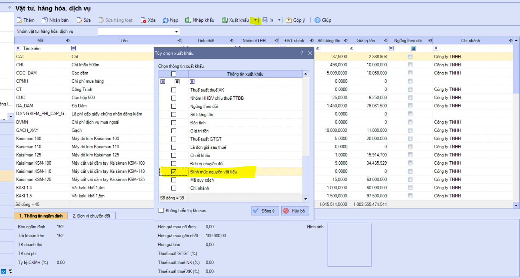Viewport: 520px width, 278px height.
Task: Click Tên column header
Action: click(x=124, y=40)
